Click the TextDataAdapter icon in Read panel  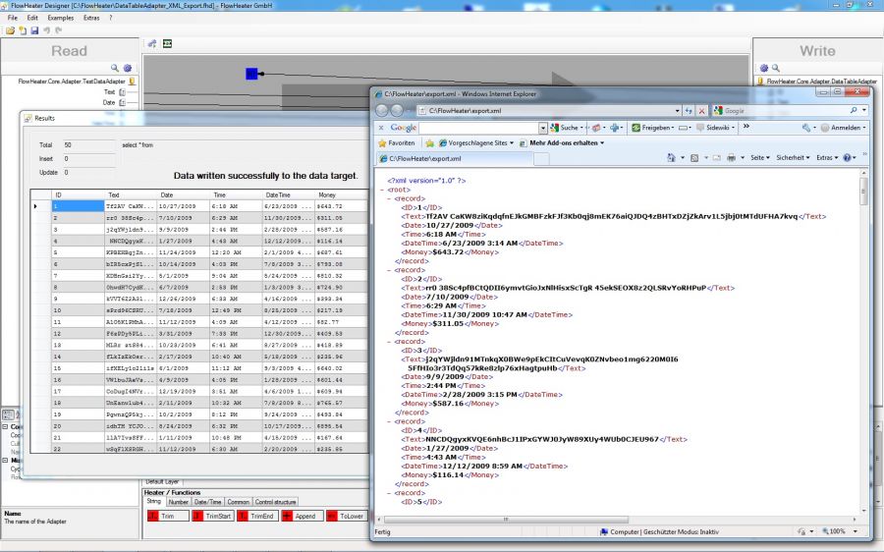132,82
